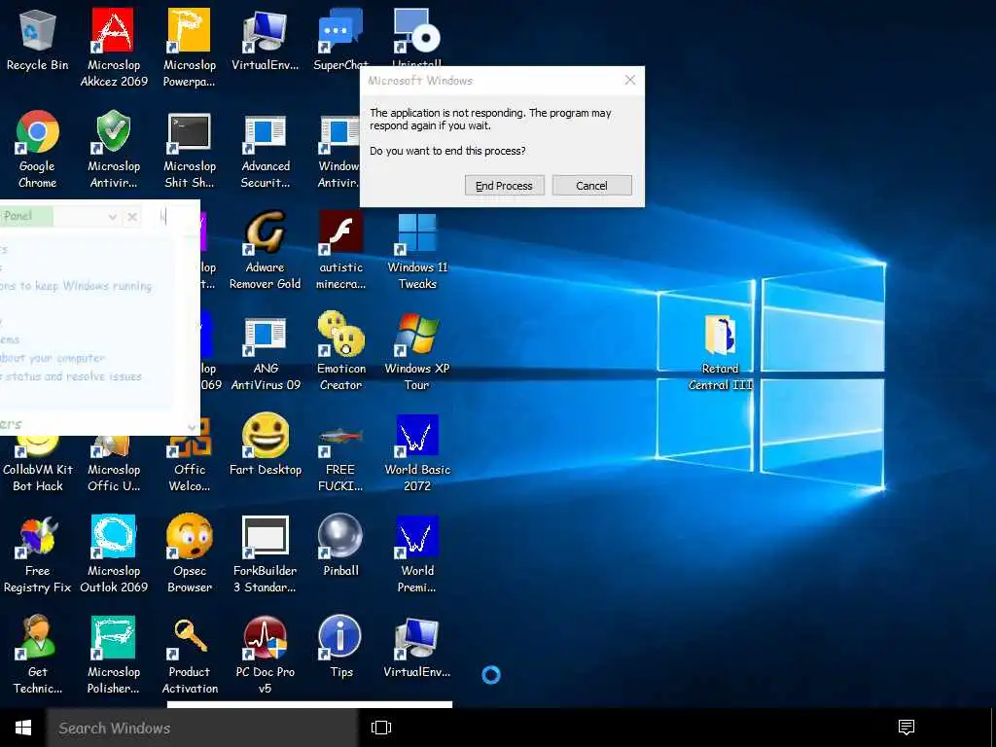Launch the Pinball shortcut
Screen dimensions: 996x747
pos(340,547)
